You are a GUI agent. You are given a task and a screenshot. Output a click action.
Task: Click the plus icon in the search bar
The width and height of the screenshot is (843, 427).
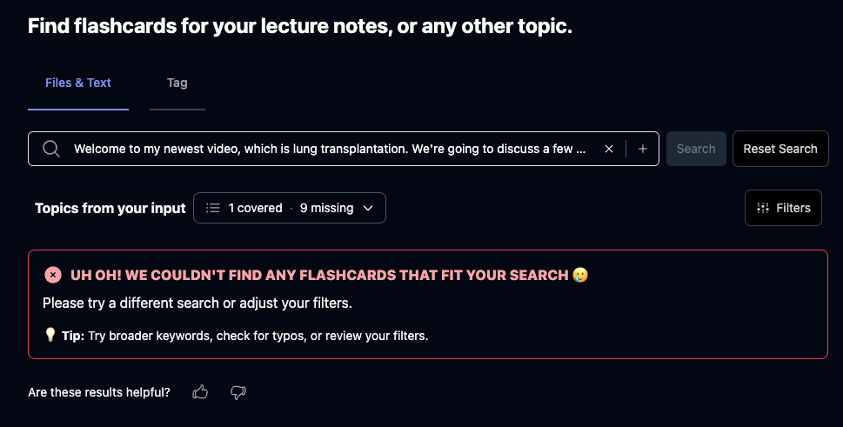[x=642, y=149]
